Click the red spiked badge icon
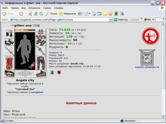This screenshot has height=124, width=166. pyautogui.click(x=59, y=72)
